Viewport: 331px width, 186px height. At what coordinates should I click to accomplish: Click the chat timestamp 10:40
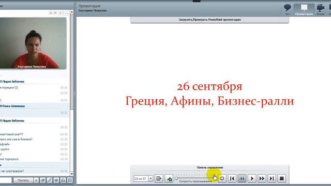point(64,171)
